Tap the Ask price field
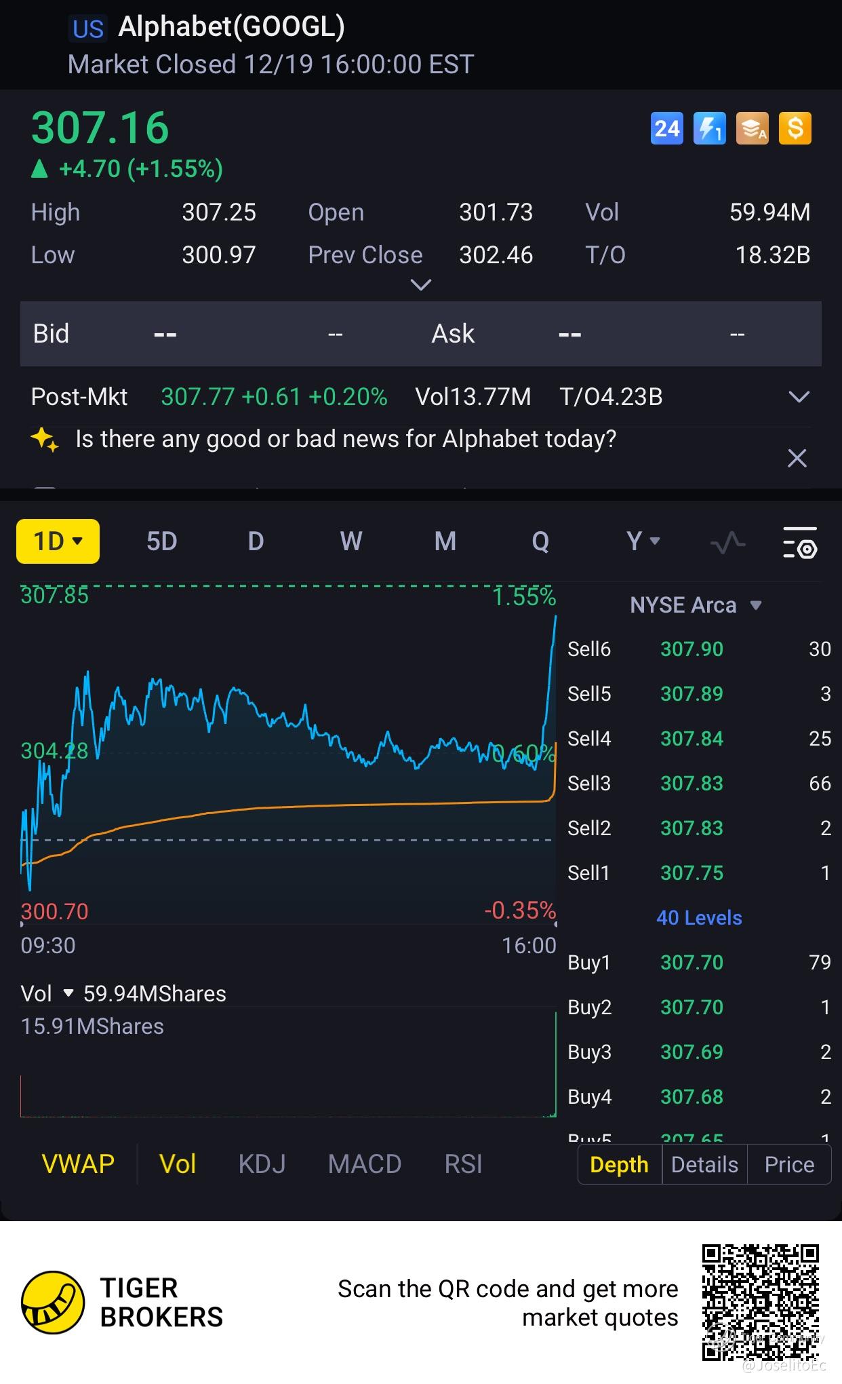 coord(569,334)
